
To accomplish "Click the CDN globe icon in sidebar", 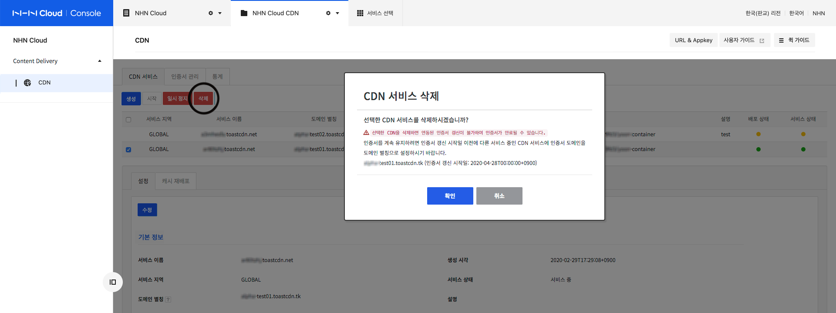I will tap(27, 83).
